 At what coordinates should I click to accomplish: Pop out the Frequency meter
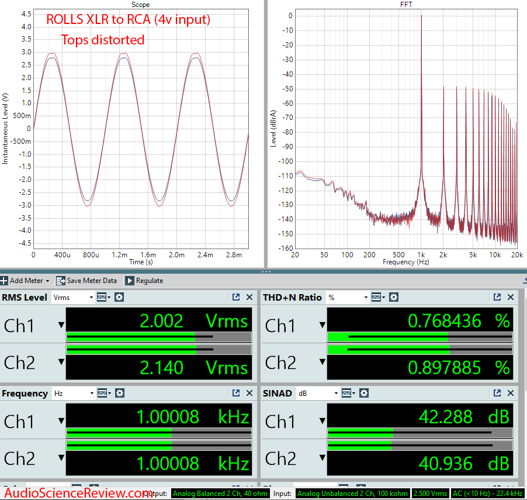pos(236,393)
